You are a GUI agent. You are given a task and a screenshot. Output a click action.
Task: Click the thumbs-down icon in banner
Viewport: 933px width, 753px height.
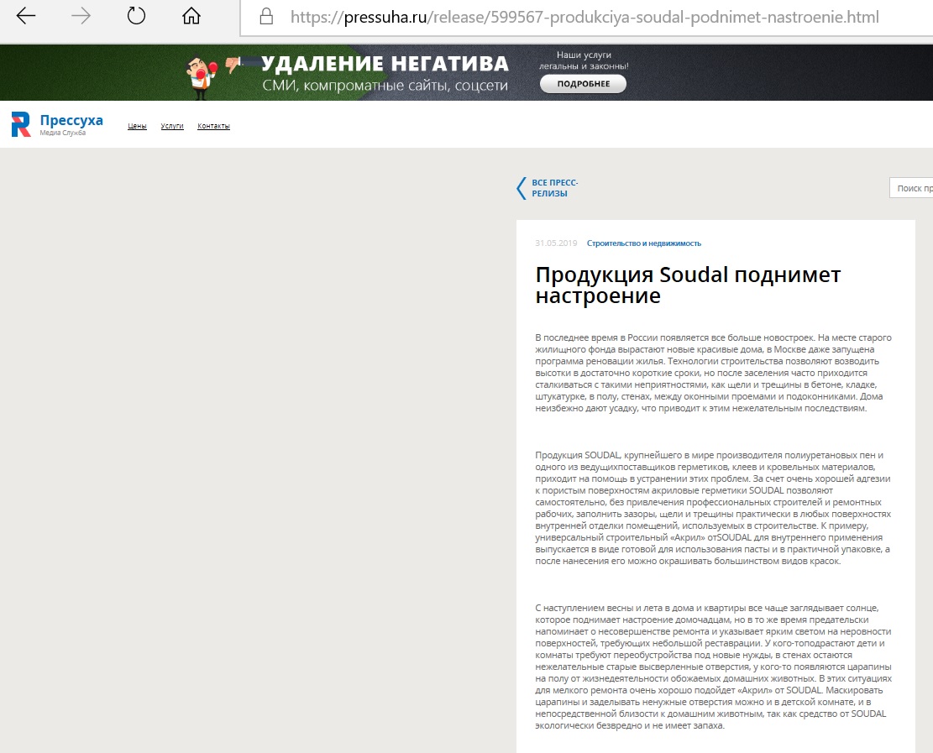point(233,64)
